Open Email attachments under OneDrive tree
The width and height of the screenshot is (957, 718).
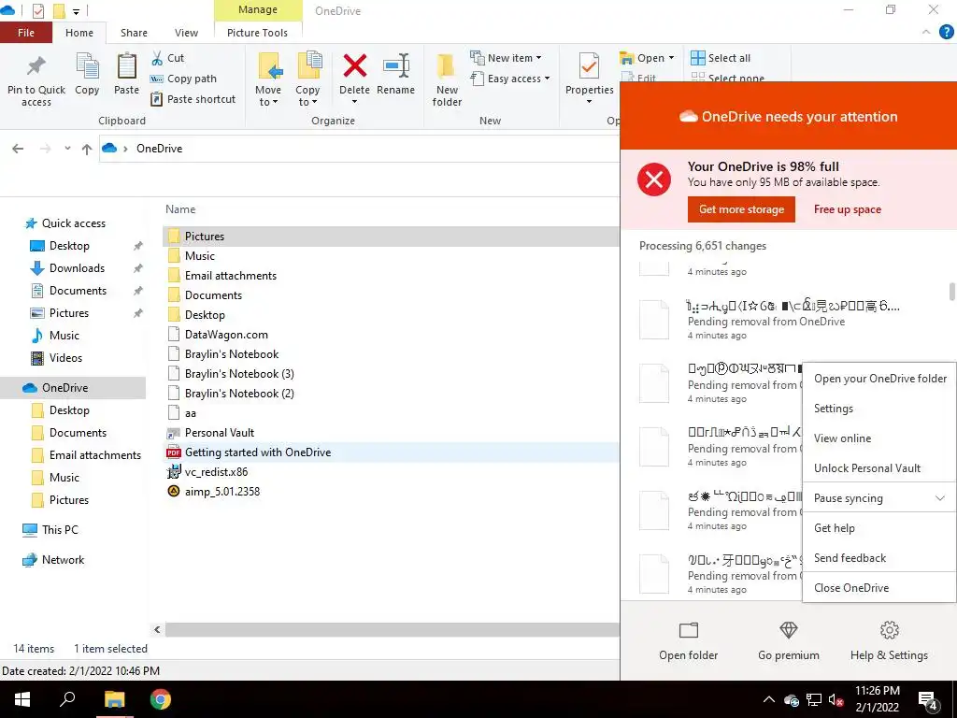tap(94, 455)
